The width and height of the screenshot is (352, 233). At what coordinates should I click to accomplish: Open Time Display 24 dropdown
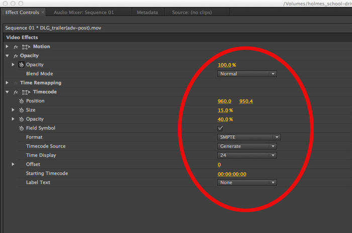pyautogui.click(x=247, y=155)
